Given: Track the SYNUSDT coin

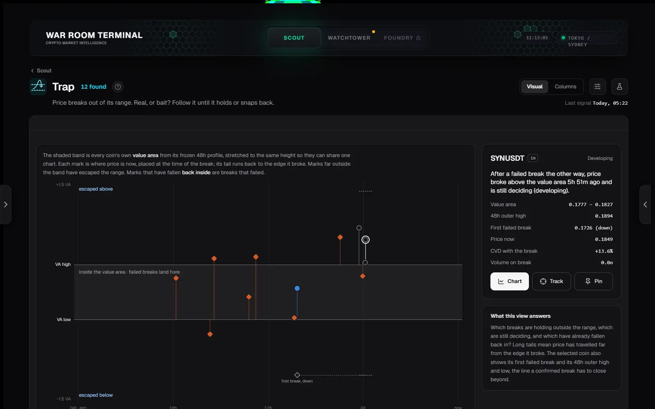Looking at the screenshot, I should pos(551,281).
